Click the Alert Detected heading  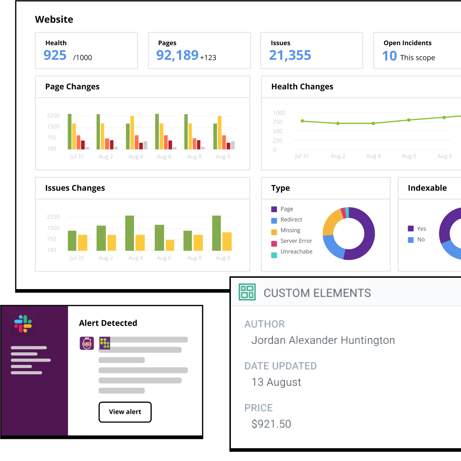click(108, 323)
